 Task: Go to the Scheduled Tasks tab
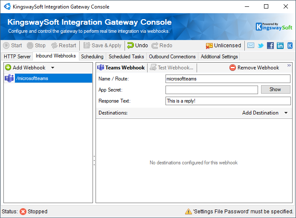(126, 57)
